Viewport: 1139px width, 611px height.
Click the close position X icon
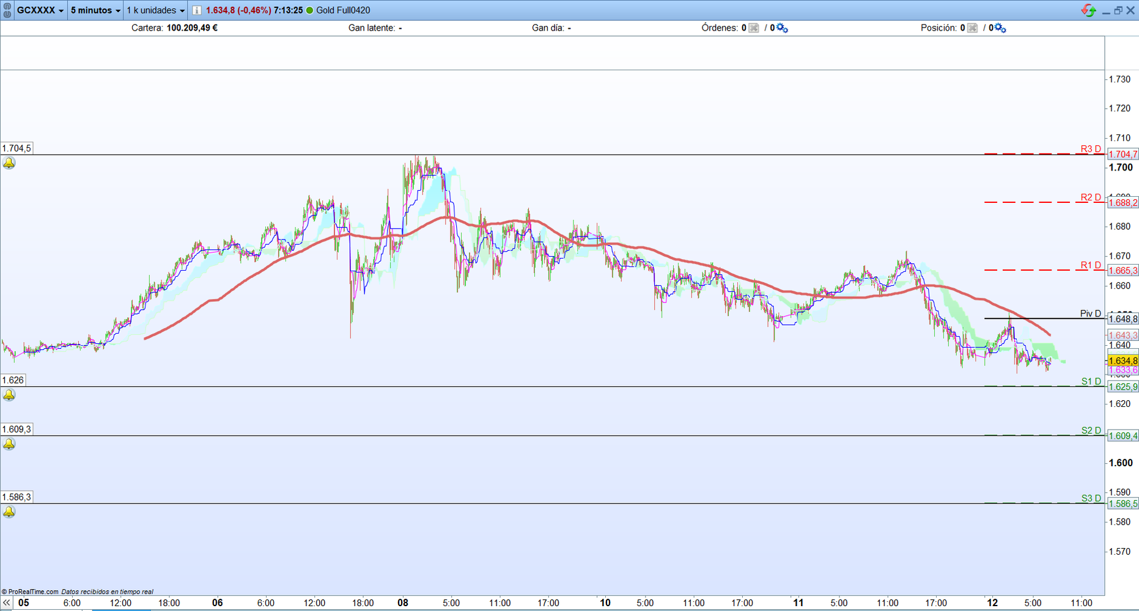(x=972, y=28)
